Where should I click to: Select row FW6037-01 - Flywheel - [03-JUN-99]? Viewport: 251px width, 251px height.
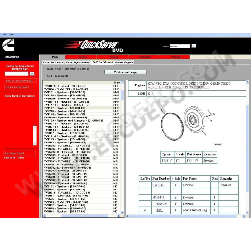[x=82, y=124]
